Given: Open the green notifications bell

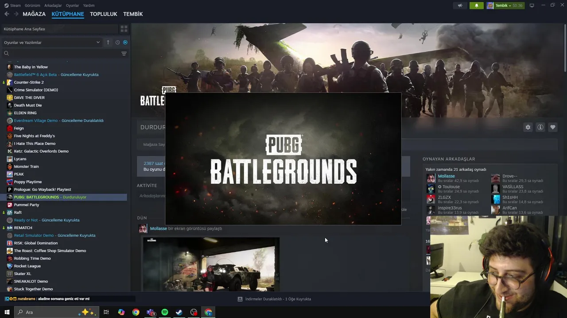Looking at the screenshot, I should (x=477, y=5).
